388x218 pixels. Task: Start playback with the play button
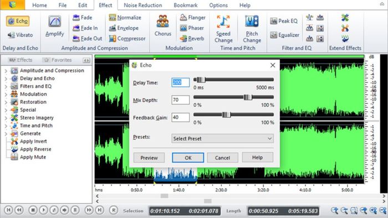coord(43,210)
